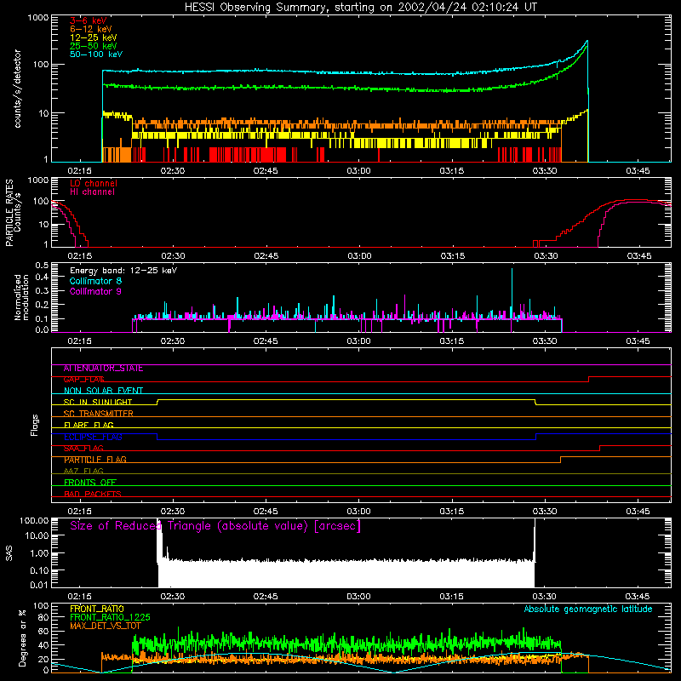Screen dimensions: 681x681
Task: Click the SC_TRANSMITTER flag label
Action: pyautogui.click(x=98, y=414)
